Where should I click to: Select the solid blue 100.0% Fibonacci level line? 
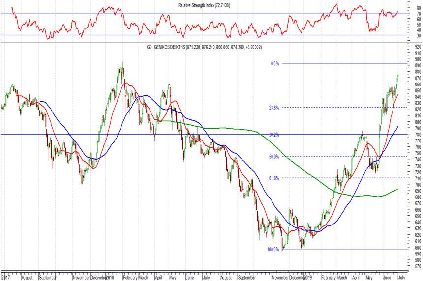(344, 249)
